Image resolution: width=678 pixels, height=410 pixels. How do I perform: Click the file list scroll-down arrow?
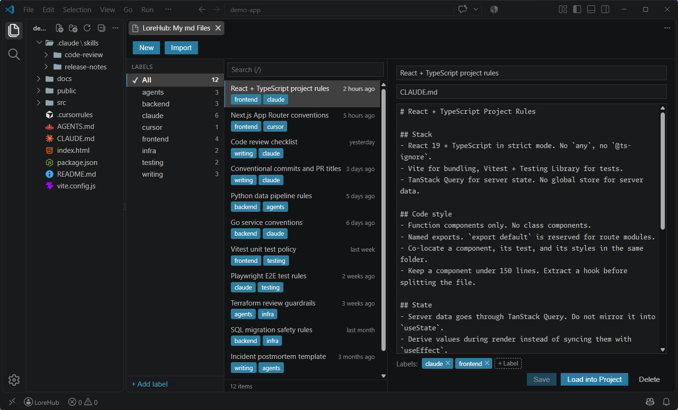coord(383,376)
